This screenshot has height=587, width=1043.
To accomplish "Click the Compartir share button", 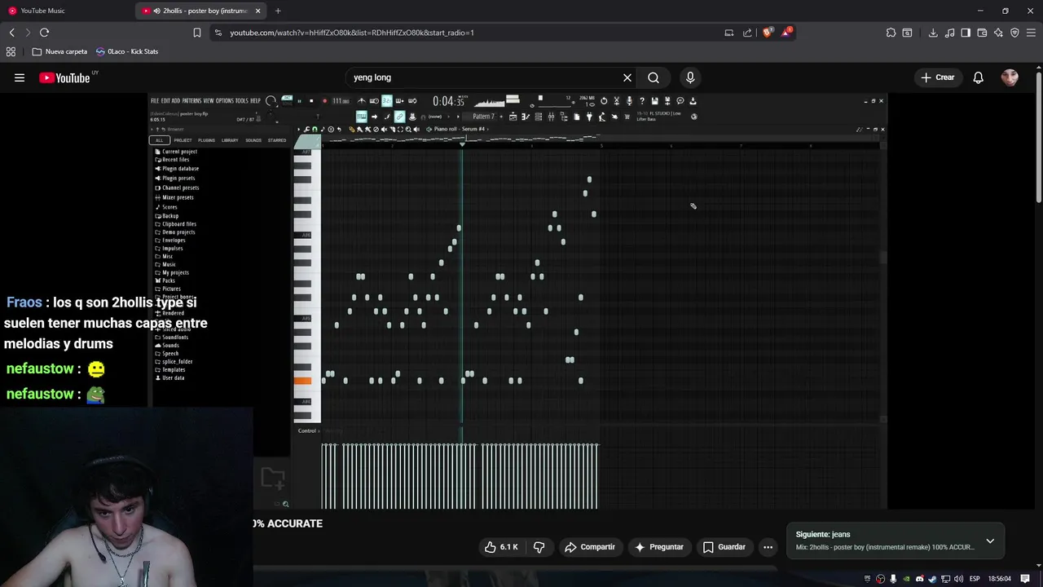I will tap(590, 547).
